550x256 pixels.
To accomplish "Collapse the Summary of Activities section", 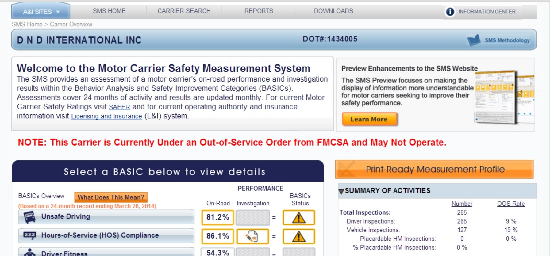I will coord(341,192).
